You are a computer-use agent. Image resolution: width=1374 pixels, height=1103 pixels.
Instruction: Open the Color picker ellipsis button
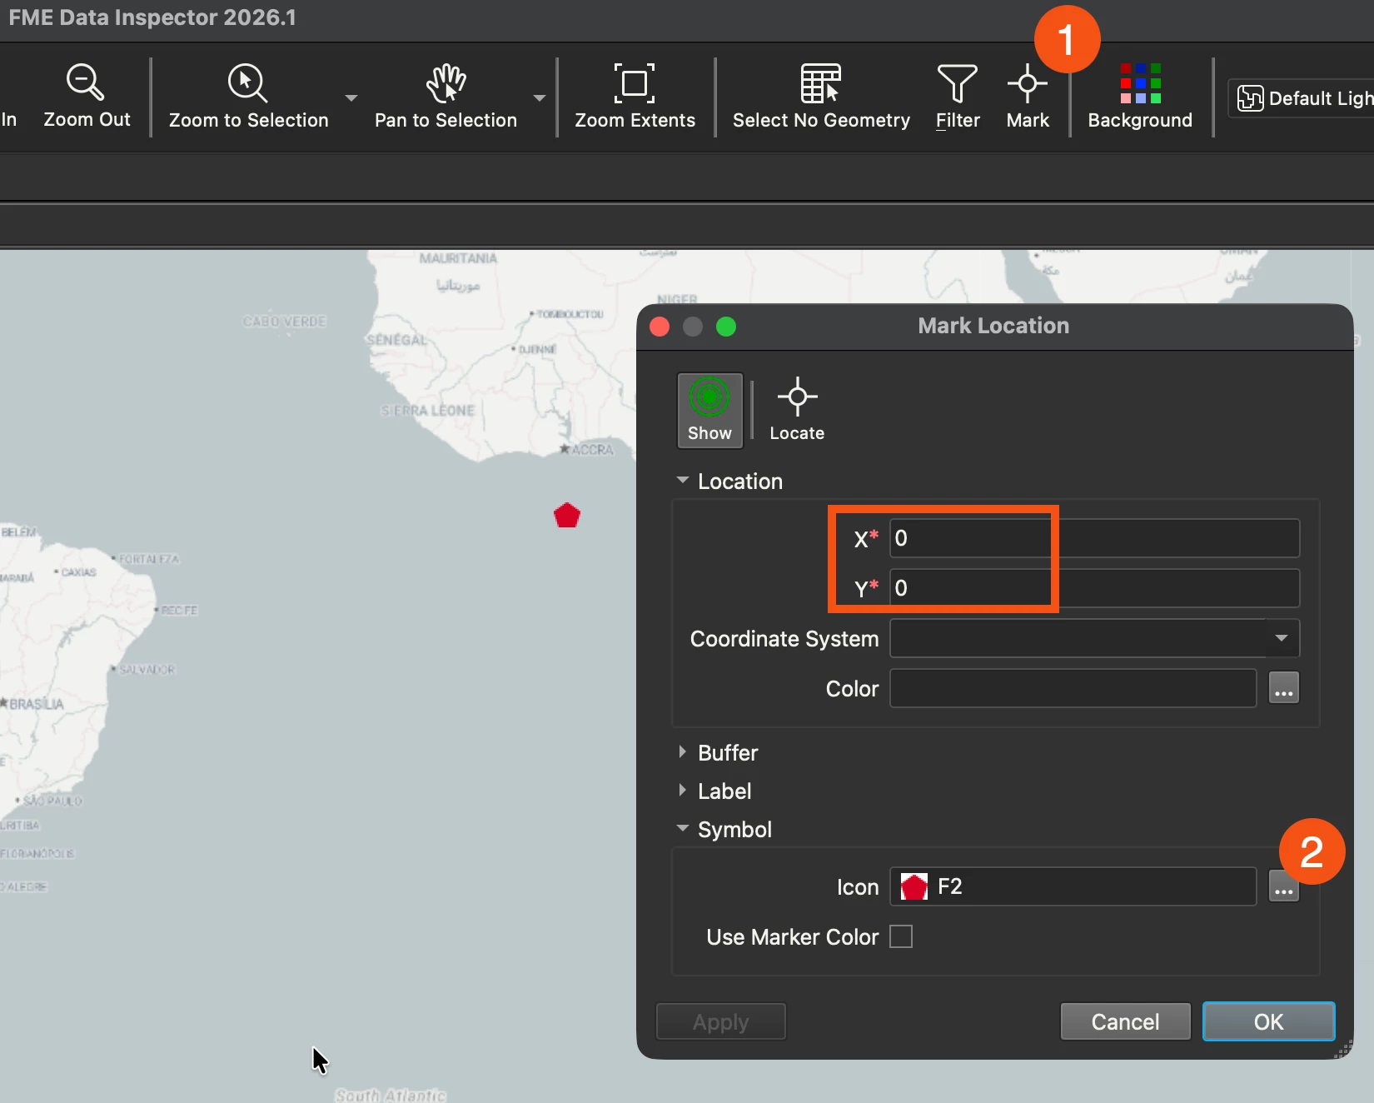click(x=1283, y=688)
